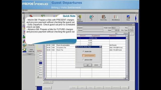Open the Miscellaneous toolbar icon
The width and height of the screenshot is (161, 90).
[116, 18]
